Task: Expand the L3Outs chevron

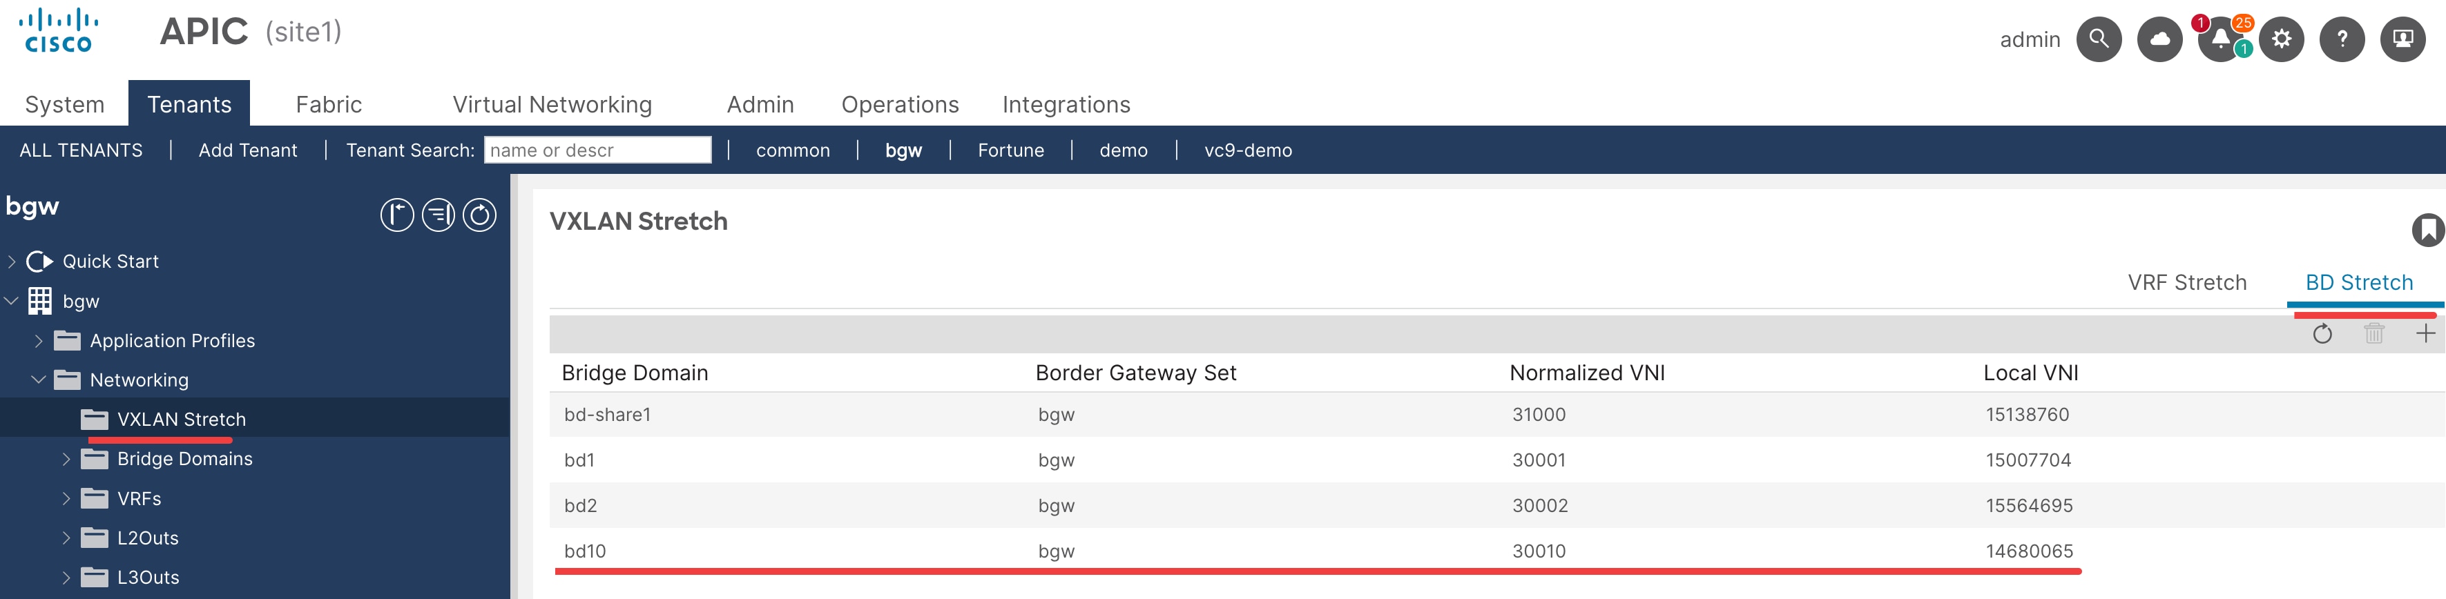Action: pyautogui.click(x=66, y=577)
